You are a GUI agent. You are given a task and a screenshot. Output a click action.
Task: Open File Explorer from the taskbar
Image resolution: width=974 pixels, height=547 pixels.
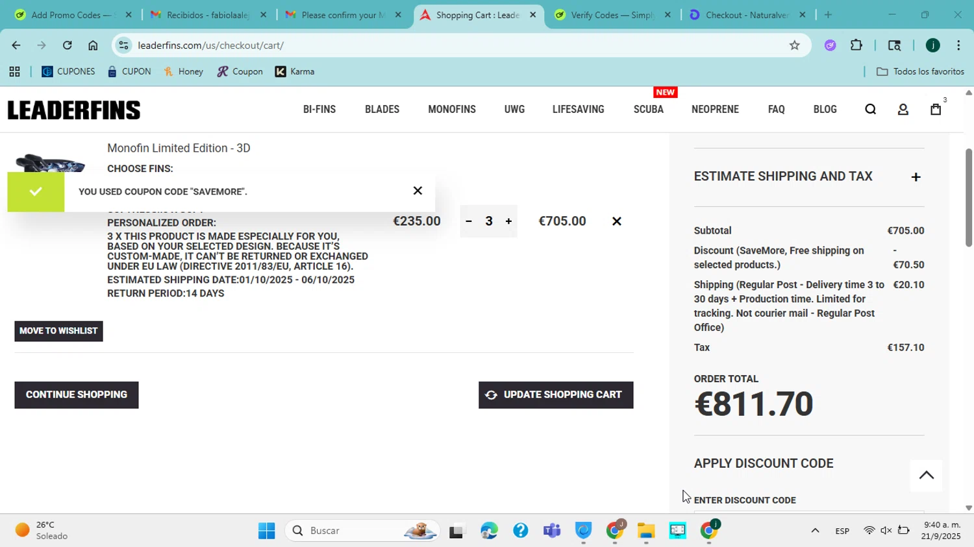click(x=646, y=531)
